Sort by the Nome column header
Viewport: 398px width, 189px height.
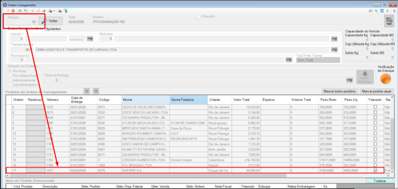click(x=145, y=100)
